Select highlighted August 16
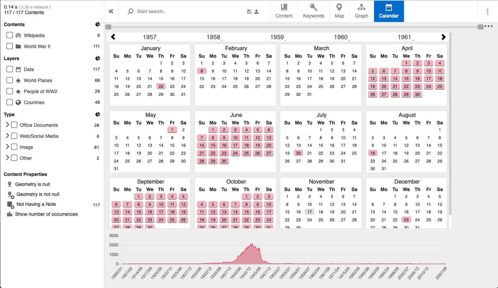The image size is (498, 288). pos(373,153)
